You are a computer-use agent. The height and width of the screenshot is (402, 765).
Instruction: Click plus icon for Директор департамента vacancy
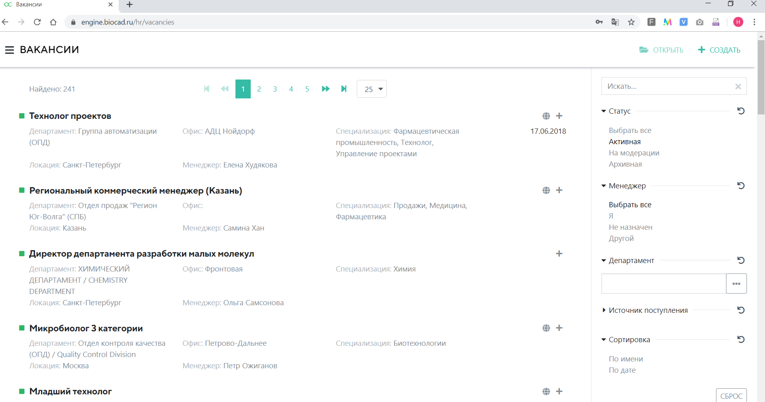pyautogui.click(x=559, y=254)
